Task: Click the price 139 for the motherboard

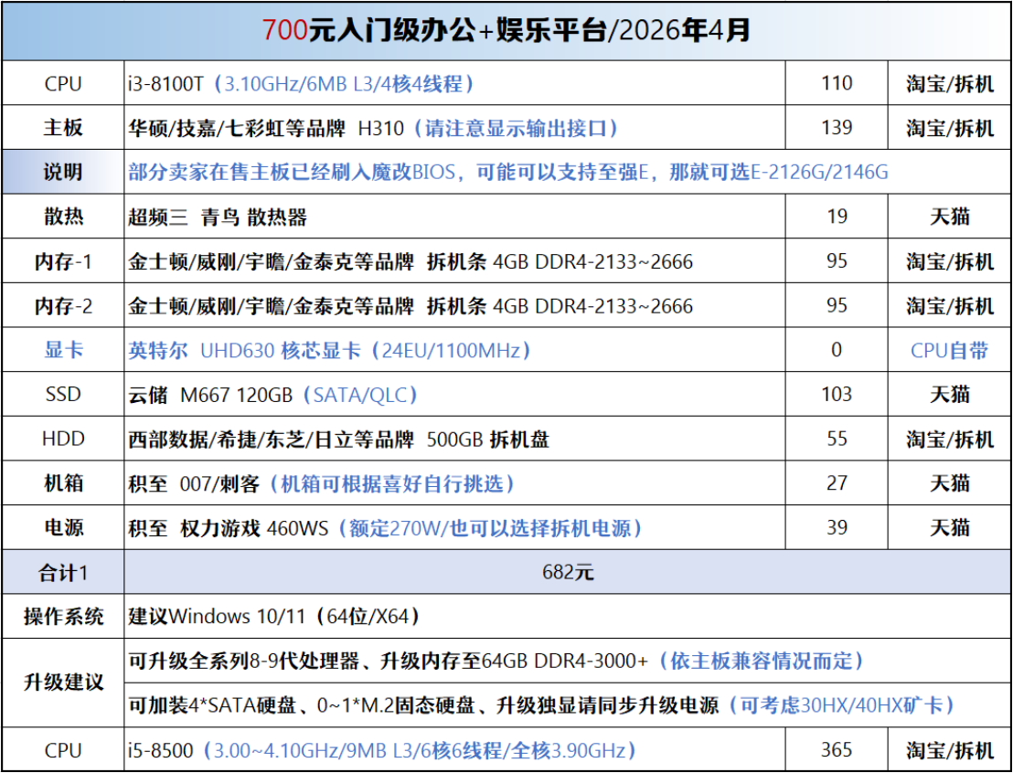Action: pos(837,127)
